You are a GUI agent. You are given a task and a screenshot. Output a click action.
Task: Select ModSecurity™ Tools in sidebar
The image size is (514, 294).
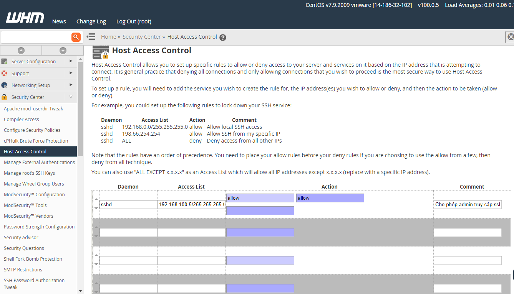(x=25, y=205)
